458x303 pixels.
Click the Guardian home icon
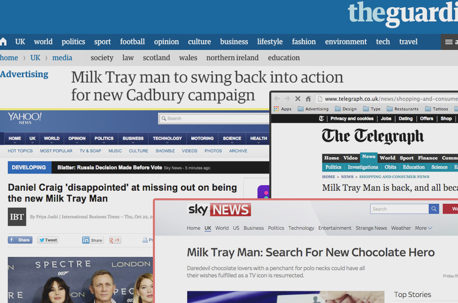point(3,42)
